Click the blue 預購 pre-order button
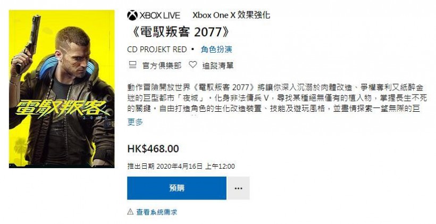 pos(177,188)
